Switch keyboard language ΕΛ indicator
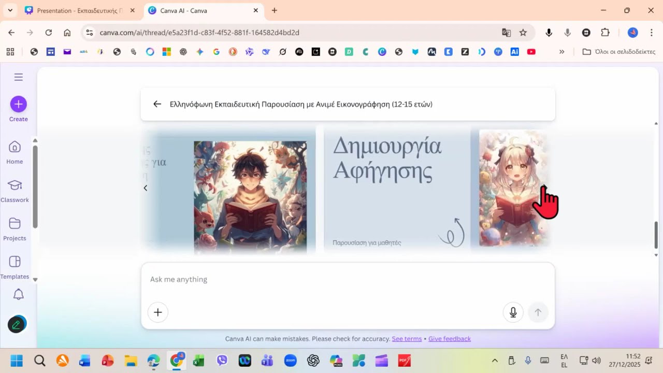 (564, 361)
